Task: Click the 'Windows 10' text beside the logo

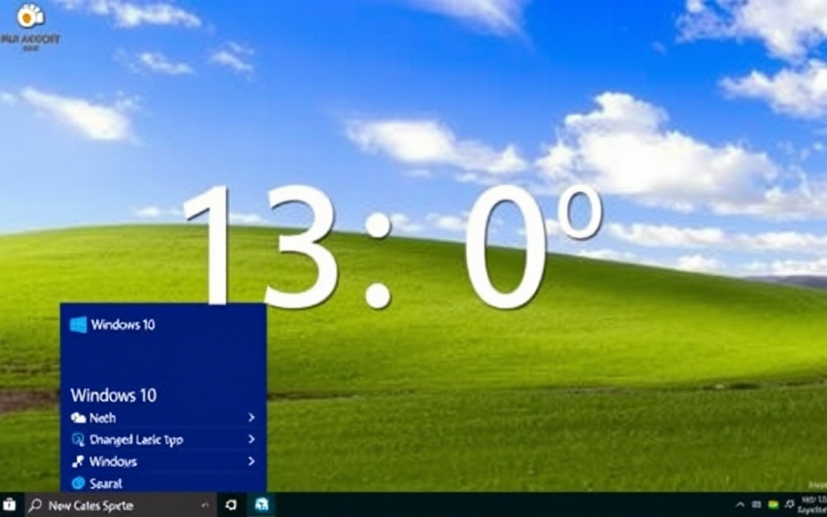Action: coord(123,325)
